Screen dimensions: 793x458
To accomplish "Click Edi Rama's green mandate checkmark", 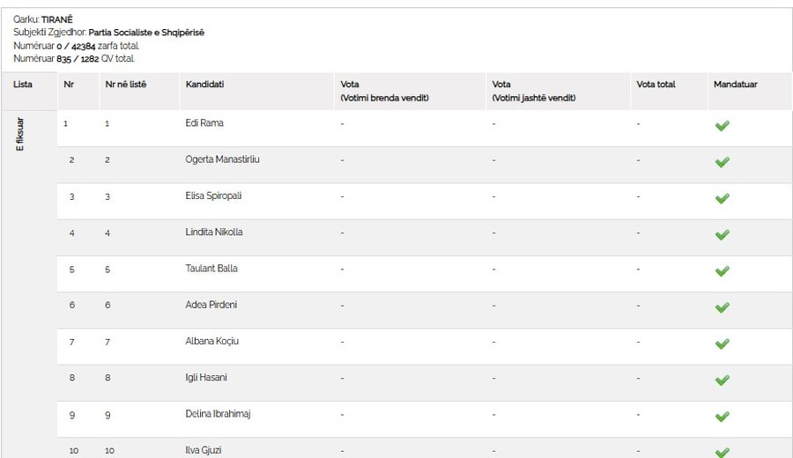I will [723, 125].
